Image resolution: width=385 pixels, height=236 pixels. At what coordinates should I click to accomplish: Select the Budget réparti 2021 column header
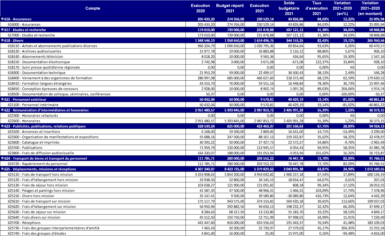(x=230, y=8)
